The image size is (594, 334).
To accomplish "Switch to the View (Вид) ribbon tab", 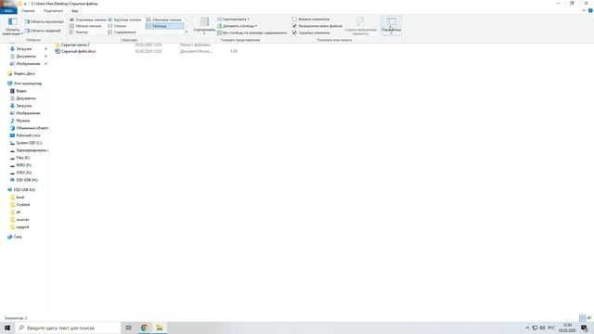I will tap(74, 11).
